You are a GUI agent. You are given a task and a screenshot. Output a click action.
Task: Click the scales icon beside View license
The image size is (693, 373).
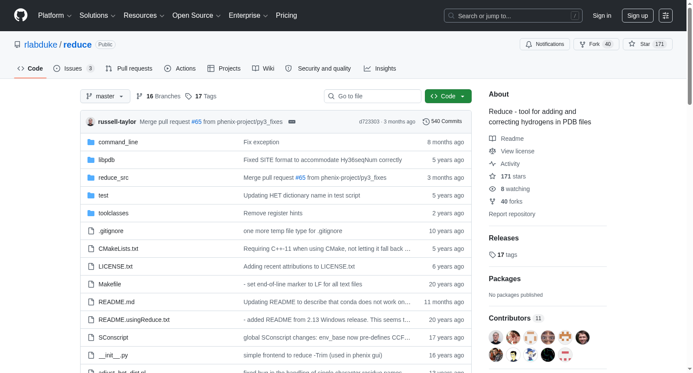pos(492,151)
